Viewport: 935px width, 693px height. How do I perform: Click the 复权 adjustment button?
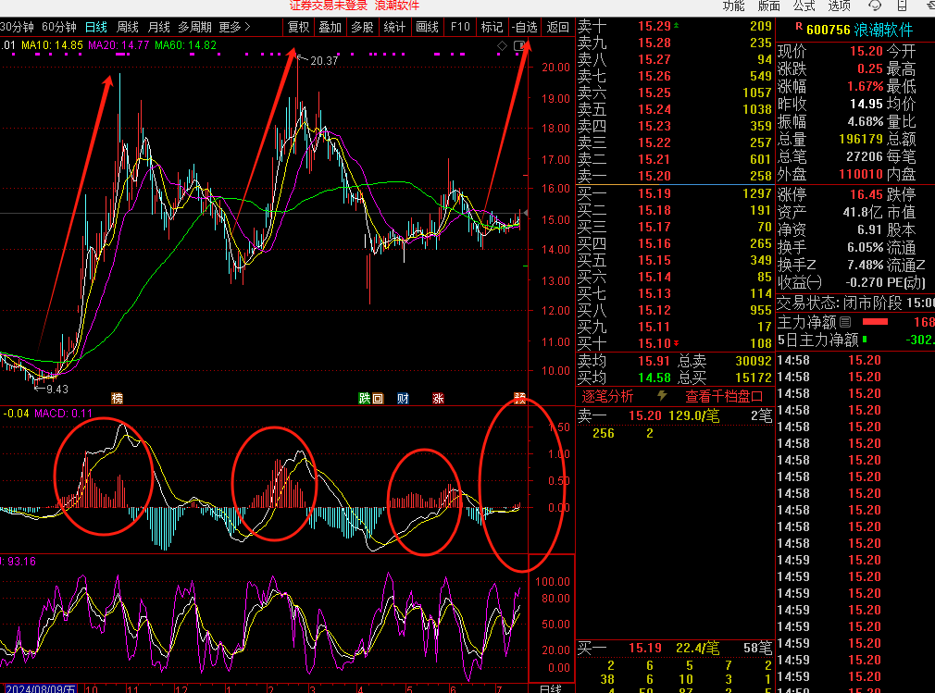pyautogui.click(x=298, y=27)
